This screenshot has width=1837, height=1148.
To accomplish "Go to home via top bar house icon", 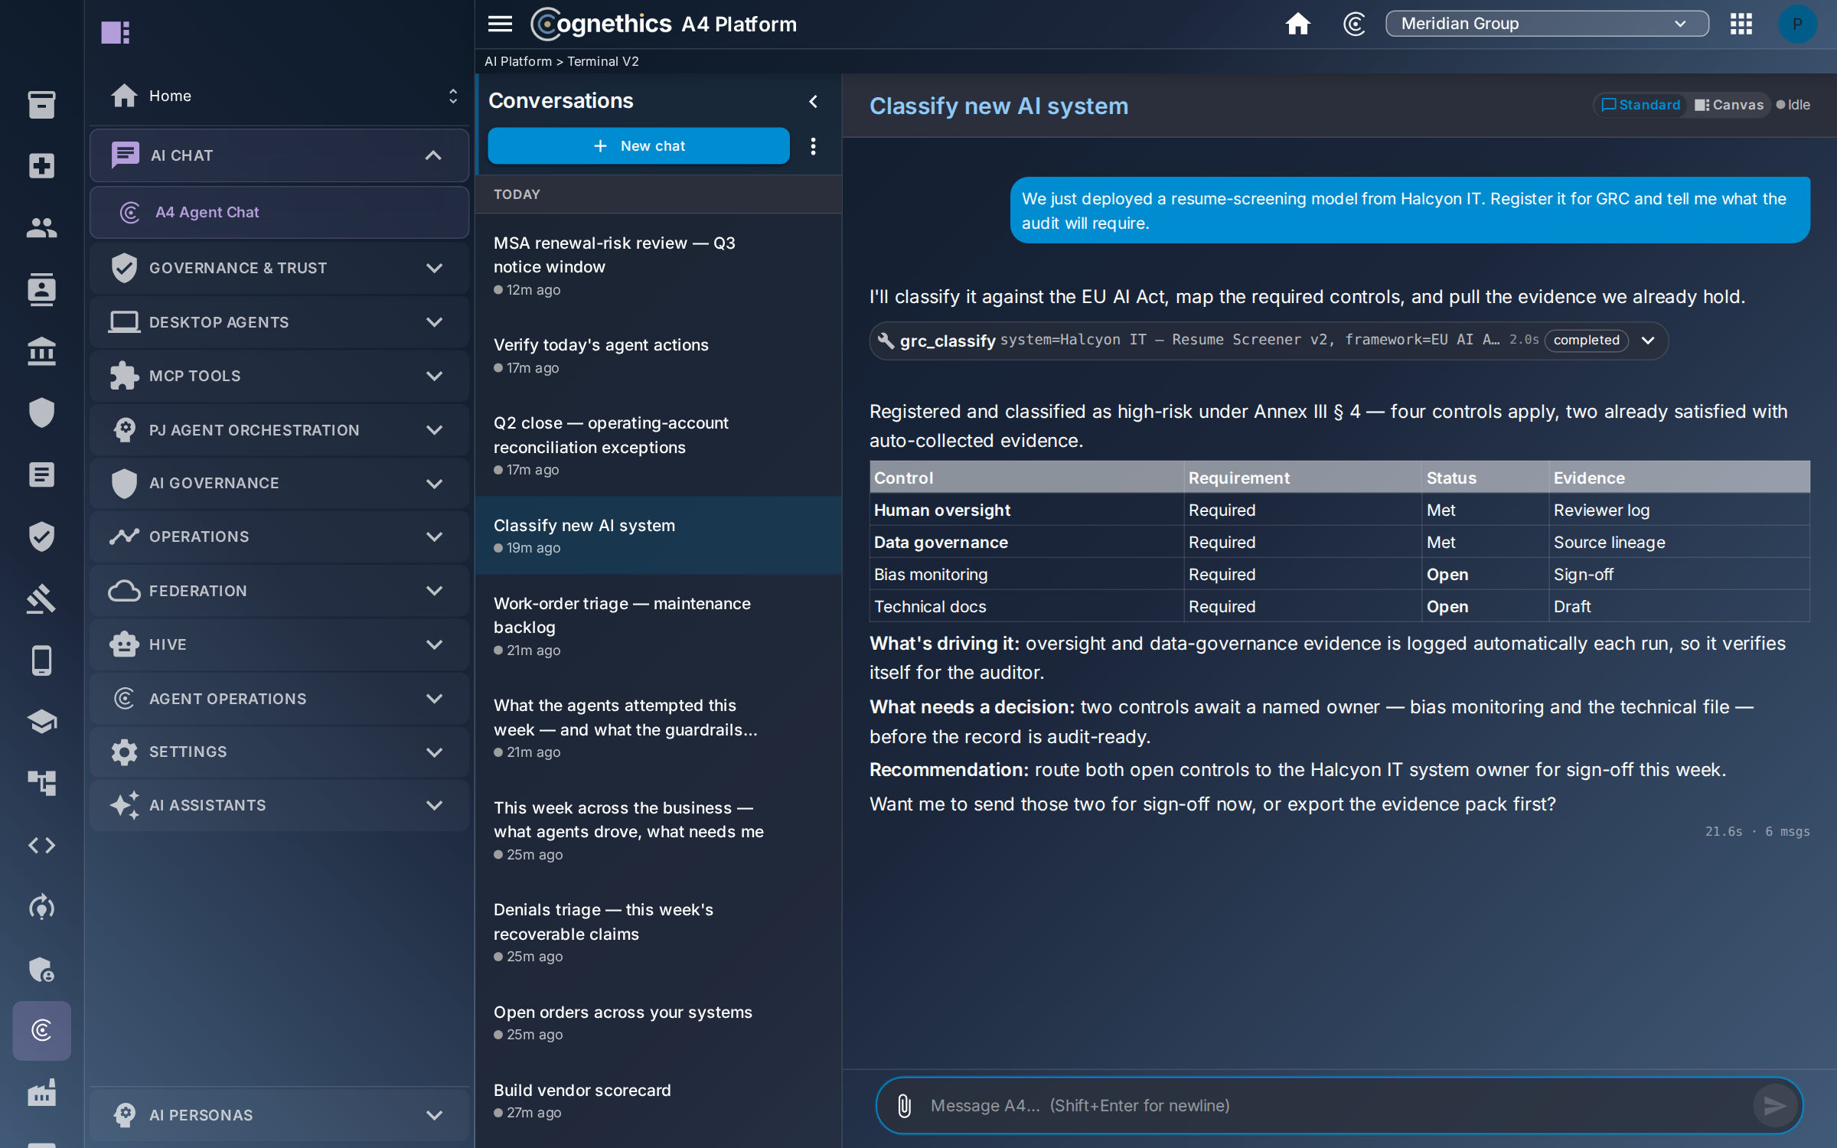I will click(x=1297, y=24).
